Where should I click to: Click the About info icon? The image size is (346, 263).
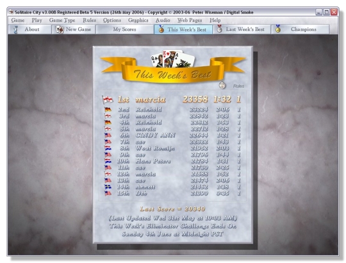15,30
